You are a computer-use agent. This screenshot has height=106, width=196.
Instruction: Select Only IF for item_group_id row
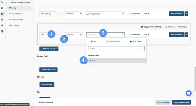(146, 14)
